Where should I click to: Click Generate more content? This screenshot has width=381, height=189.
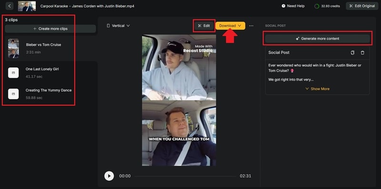317,39
